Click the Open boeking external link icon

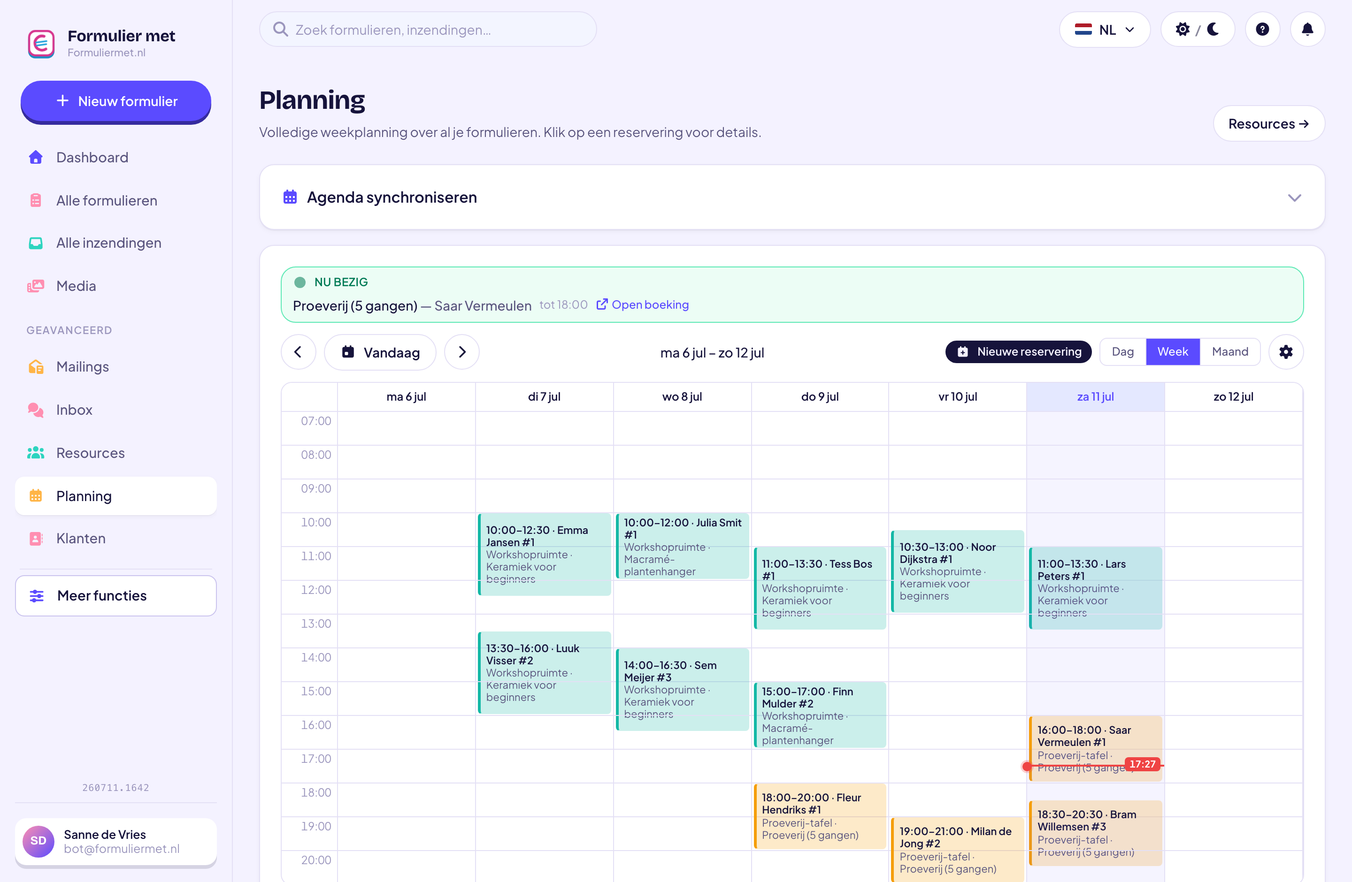point(602,305)
